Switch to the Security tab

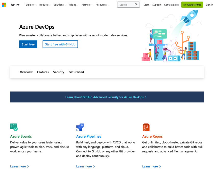coord(59,72)
